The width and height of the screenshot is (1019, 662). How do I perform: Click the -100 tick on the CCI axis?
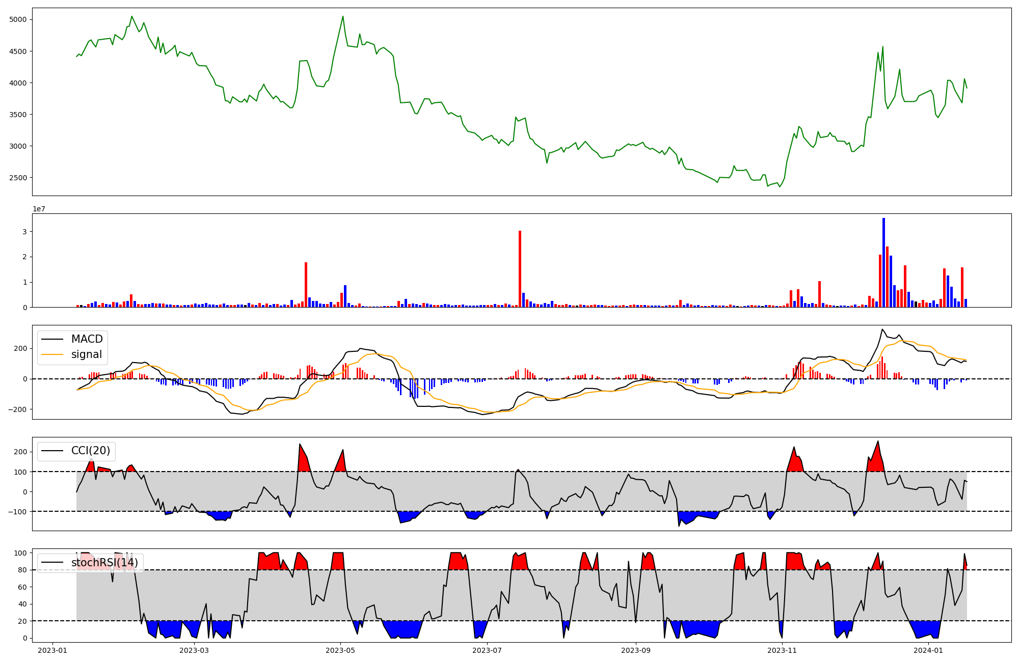pyautogui.click(x=17, y=511)
